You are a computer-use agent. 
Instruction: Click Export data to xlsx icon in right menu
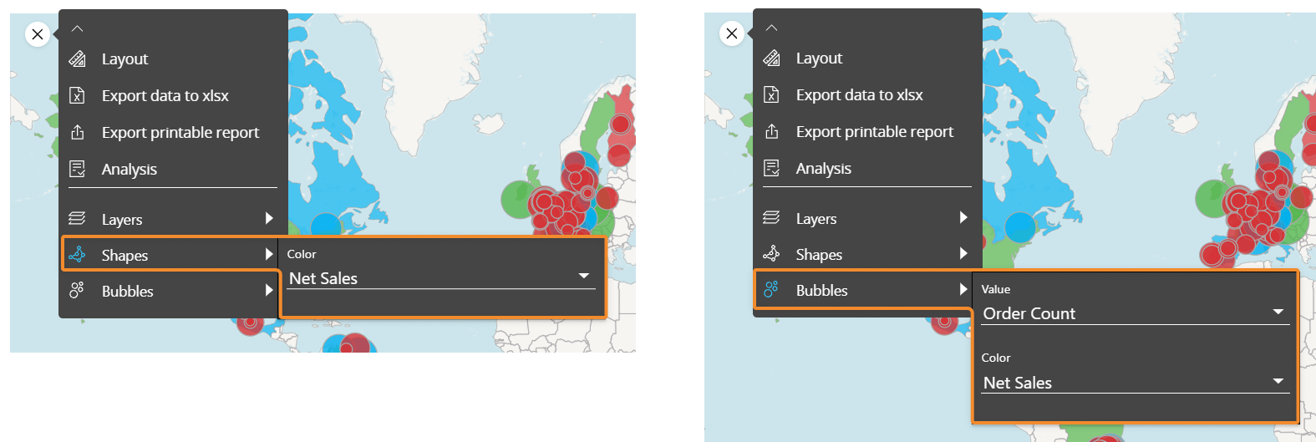[771, 94]
